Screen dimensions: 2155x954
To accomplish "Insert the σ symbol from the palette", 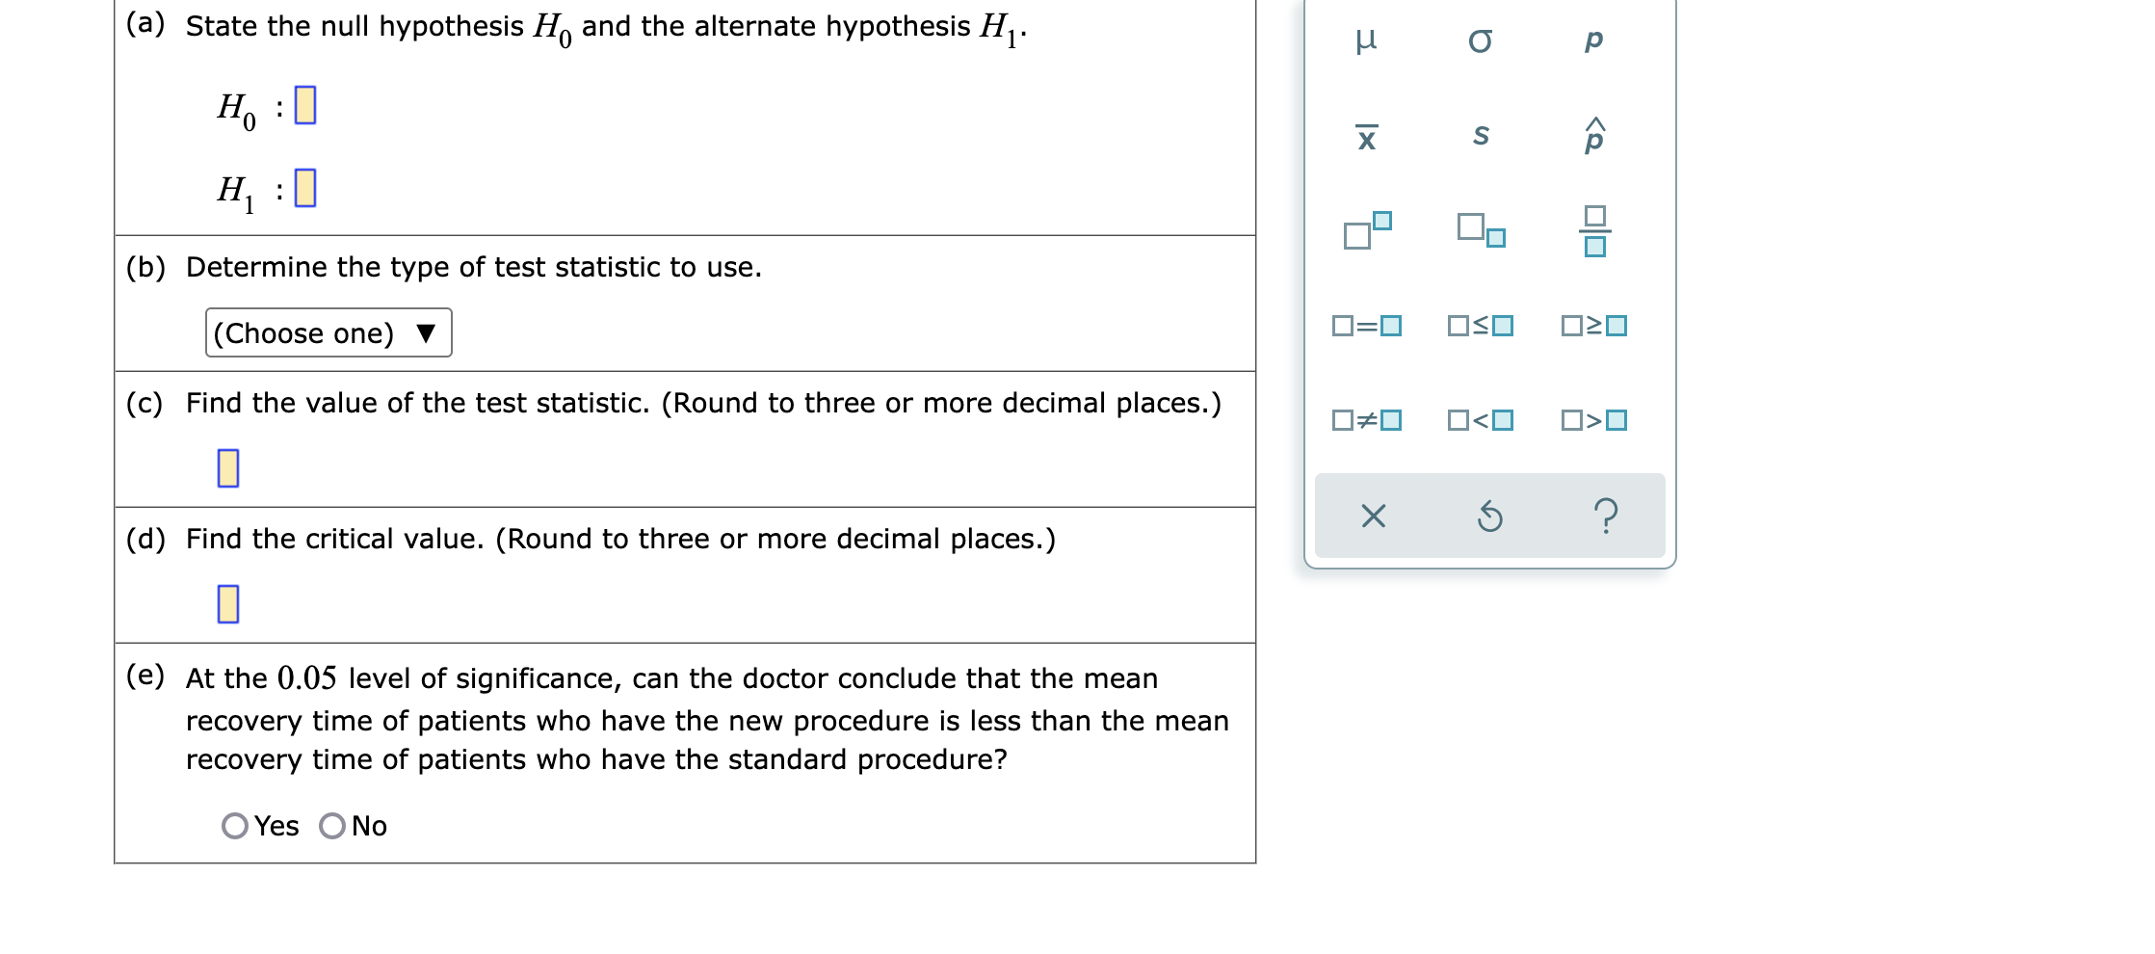I will (1482, 40).
